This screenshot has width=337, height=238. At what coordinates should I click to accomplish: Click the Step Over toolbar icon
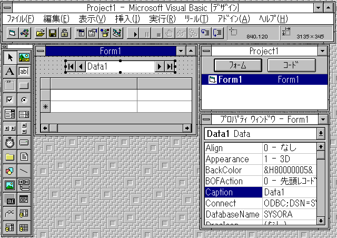[218, 33]
